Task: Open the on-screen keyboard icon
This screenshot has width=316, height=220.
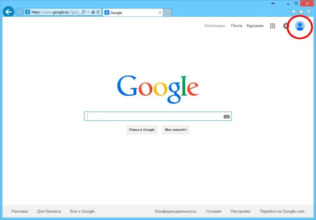Action: 227,117
